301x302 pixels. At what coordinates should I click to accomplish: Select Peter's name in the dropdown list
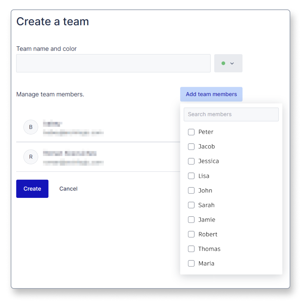tap(206, 132)
